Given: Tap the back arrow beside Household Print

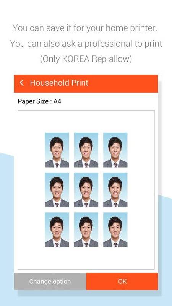Looking at the screenshot, I should point(22,83).
